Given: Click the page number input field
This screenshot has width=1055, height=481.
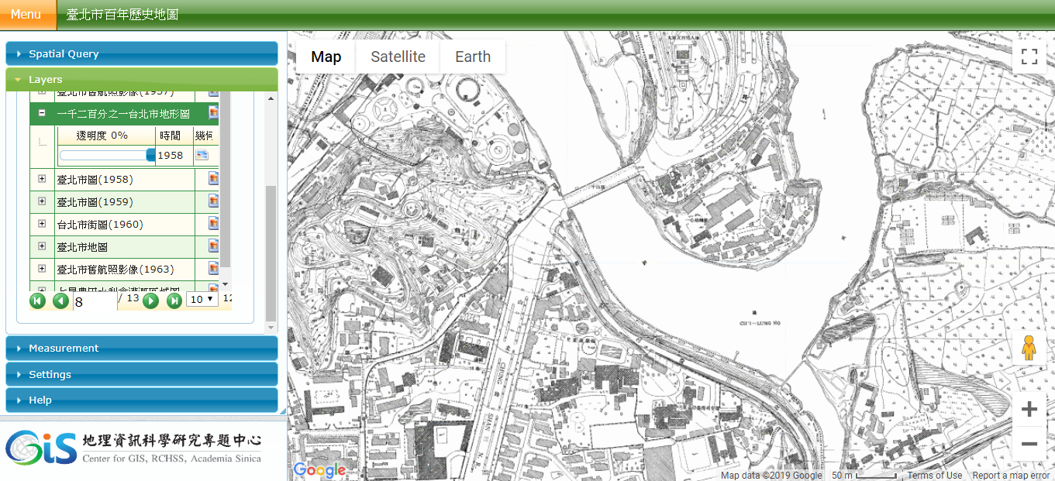Looking at the screenshot, I should [95, 301].
